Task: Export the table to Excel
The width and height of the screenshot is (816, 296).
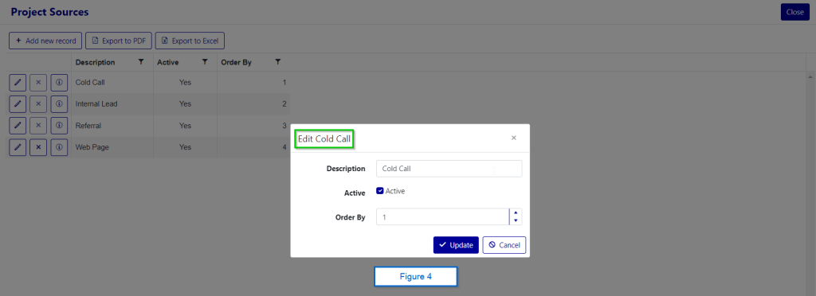Action: point(190,41)
